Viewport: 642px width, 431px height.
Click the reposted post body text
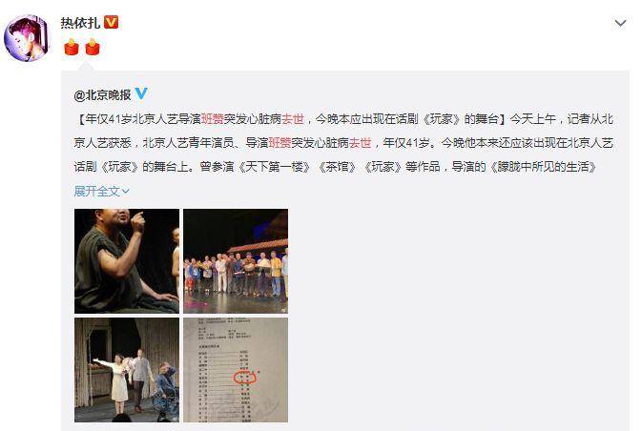(343, 142)
